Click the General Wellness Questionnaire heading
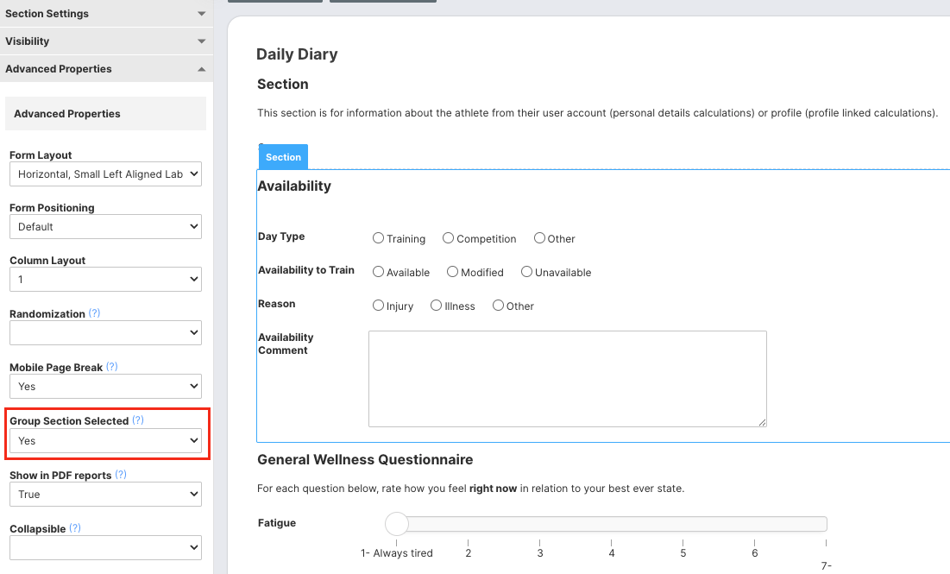Viewport: 950px width, 574px height. click(x=365, y=459)
